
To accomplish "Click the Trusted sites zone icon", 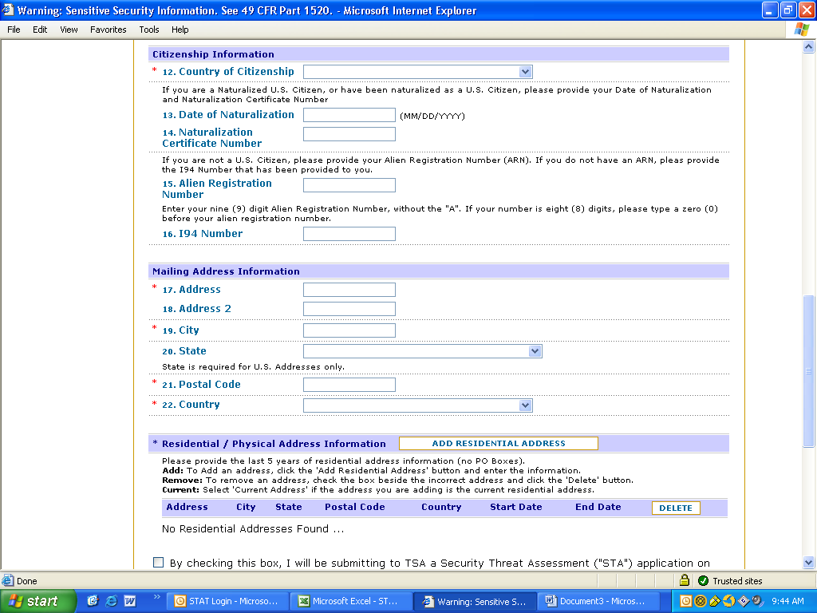I will point(703,581).
